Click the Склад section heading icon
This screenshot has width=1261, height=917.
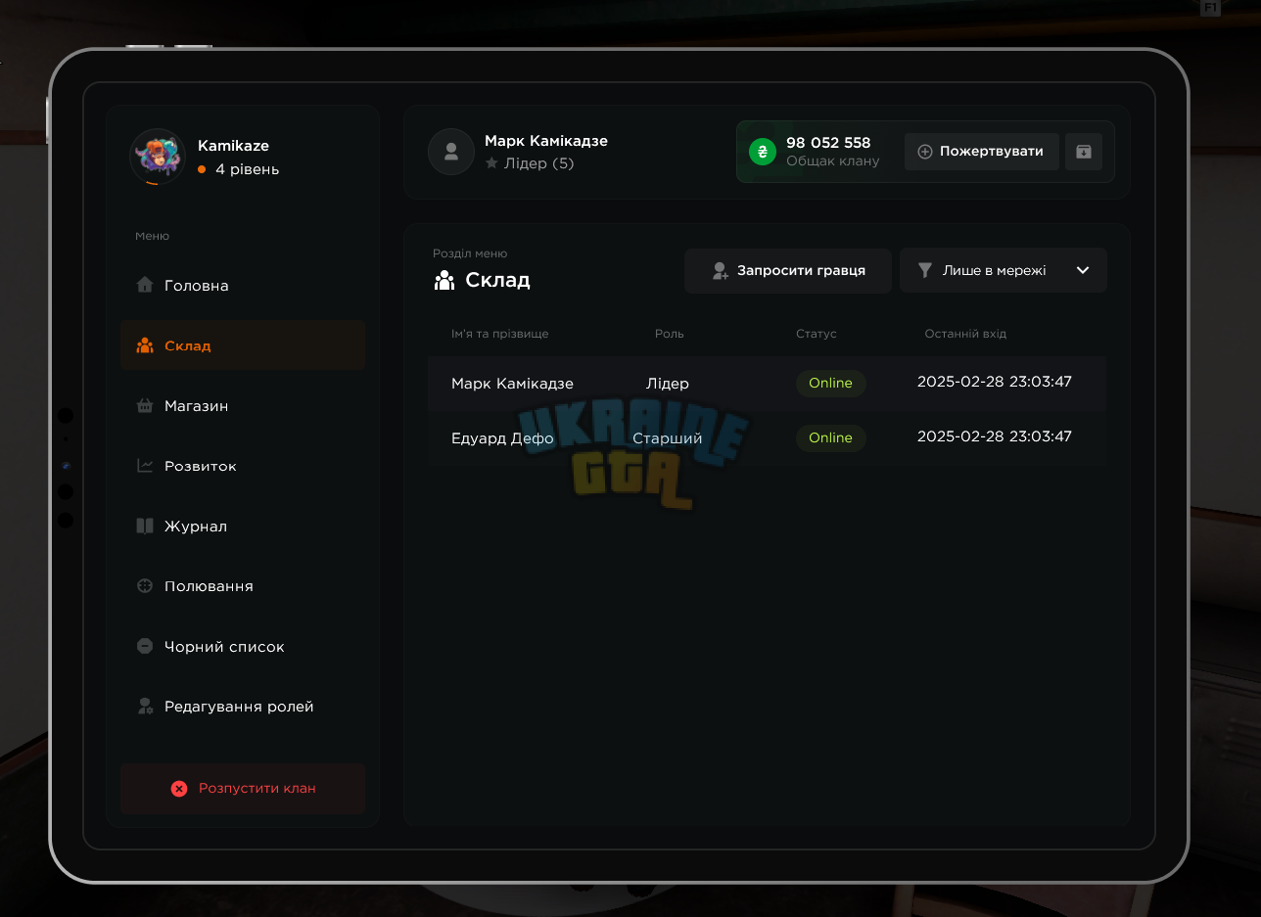coord(444,281)
